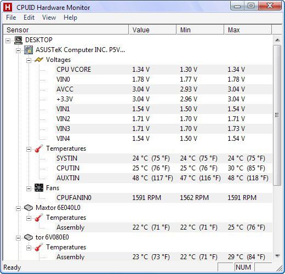Viewport: 285px width, 274px height.
Task: Click the Fans label
Action: pos(53,188)
